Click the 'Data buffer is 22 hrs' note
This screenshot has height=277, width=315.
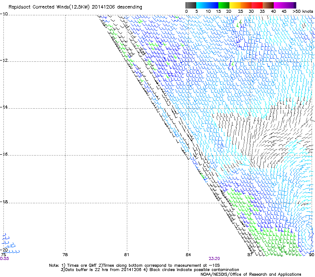[x=87, y=270]
